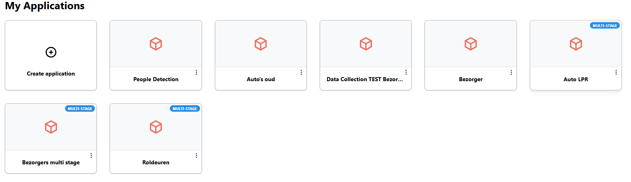Open the Auto's oud options menu
The width and height of the screenshot is (631, 182).
[301, 72]
